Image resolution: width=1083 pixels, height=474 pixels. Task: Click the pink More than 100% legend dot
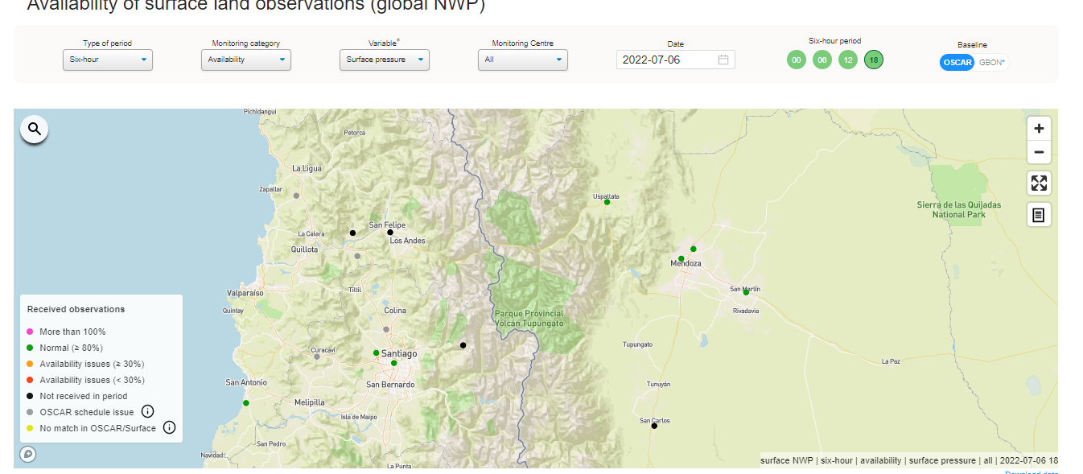coord(30,332)
